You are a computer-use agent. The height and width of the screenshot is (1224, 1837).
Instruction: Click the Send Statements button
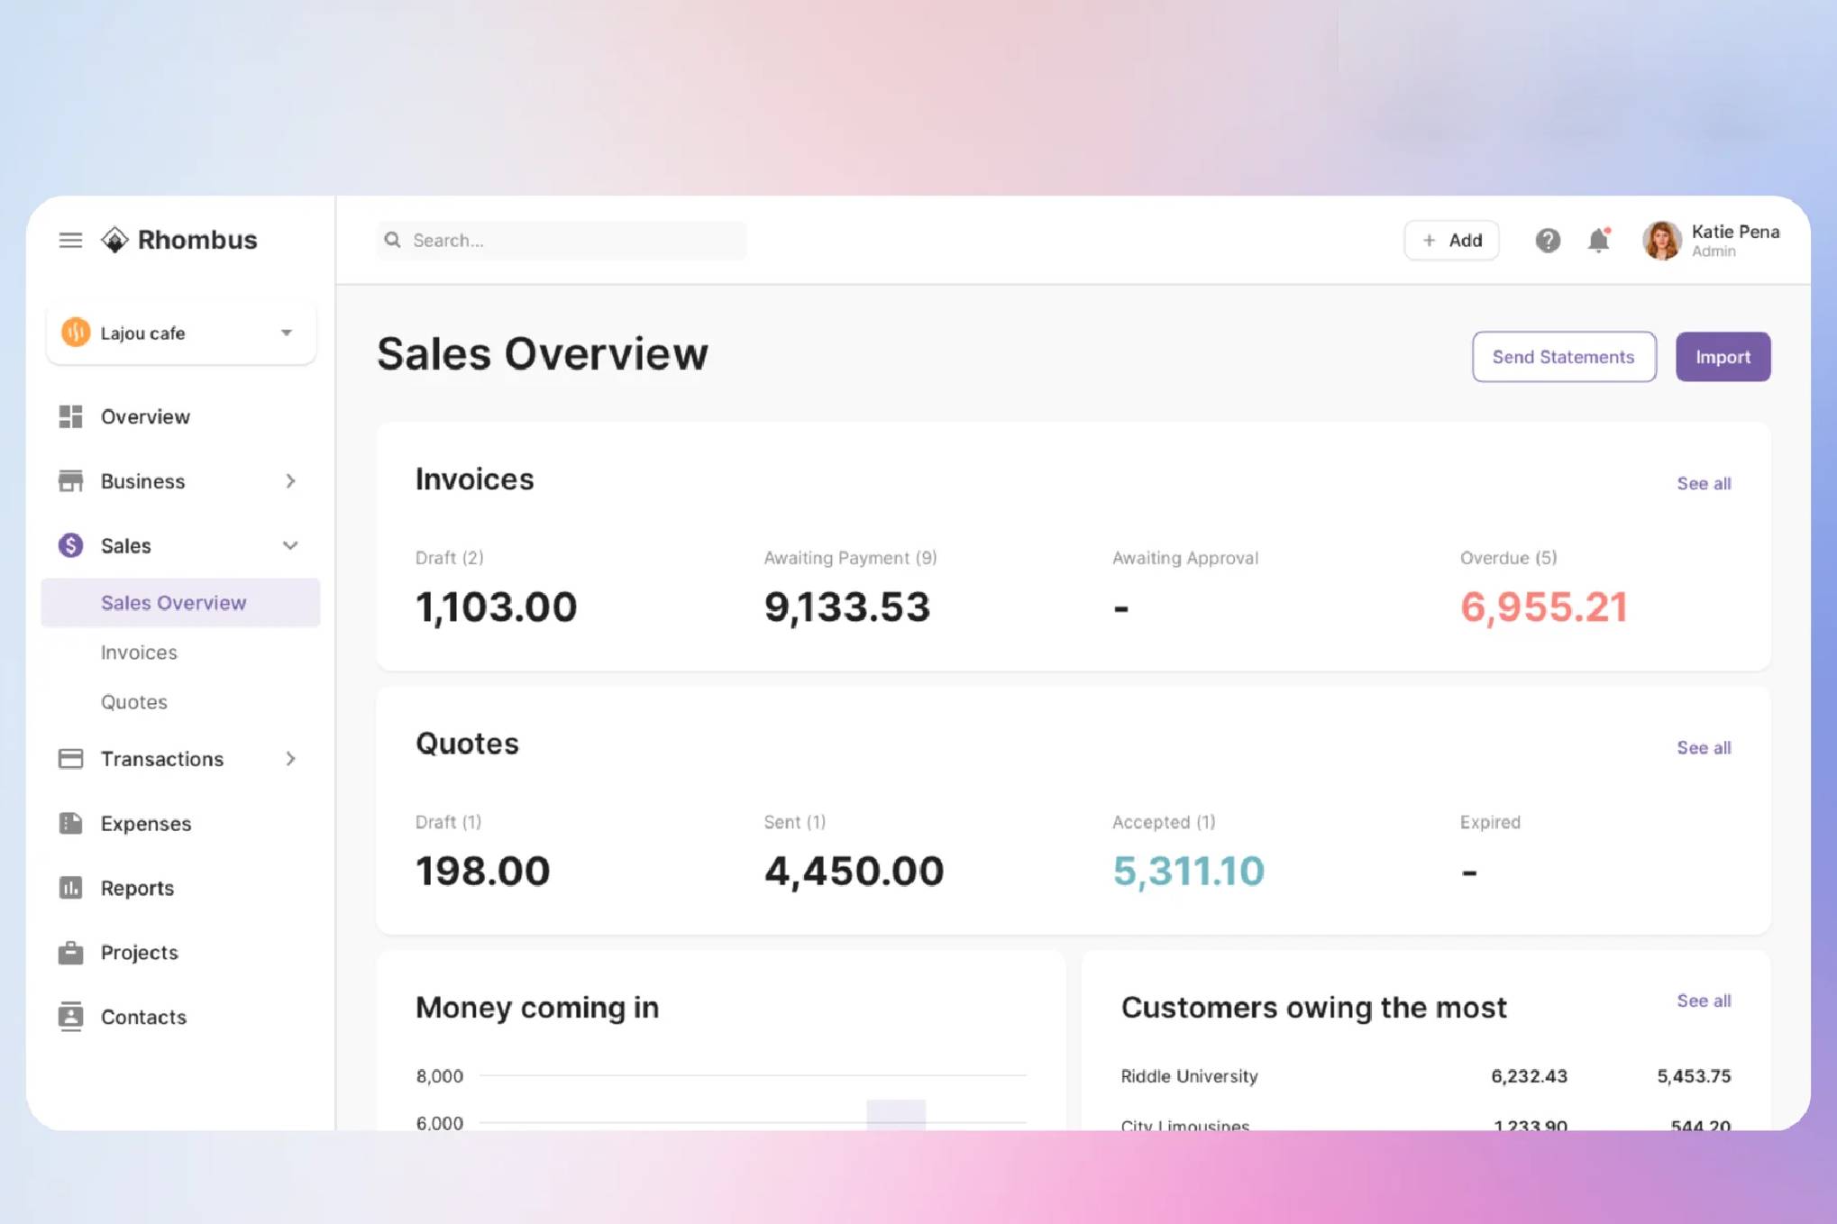click(x=1563, y=357)
